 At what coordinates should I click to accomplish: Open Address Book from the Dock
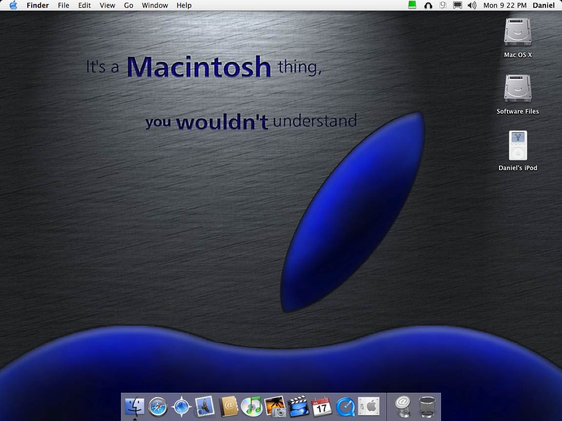pos(228,406)
